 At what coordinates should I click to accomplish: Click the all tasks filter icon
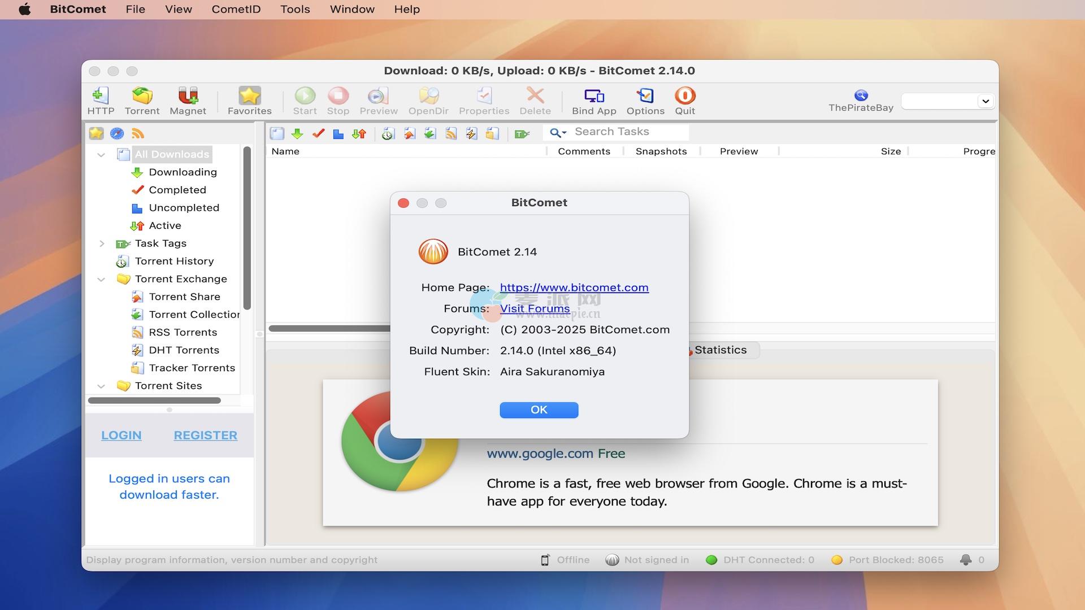[277, 133]
